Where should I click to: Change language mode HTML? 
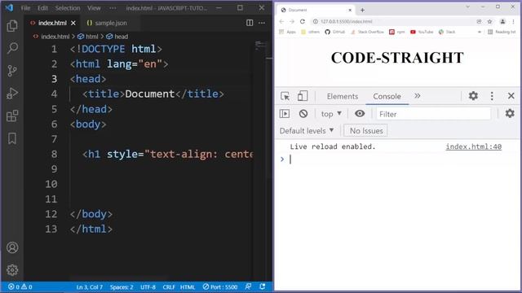(x=188, y=286)
